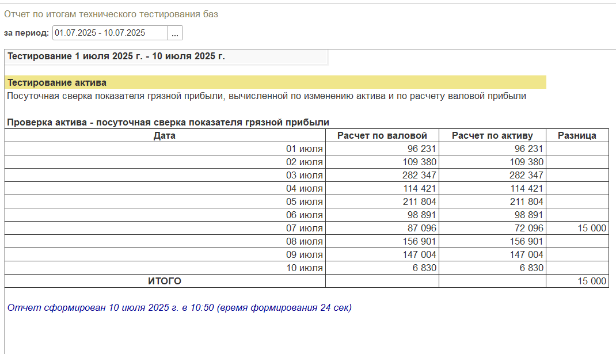The height and width of the screenshot is (354, 616).
Task: Select the '02 июля' date cell
Action: pyautogui.click(x=165, y=162)
